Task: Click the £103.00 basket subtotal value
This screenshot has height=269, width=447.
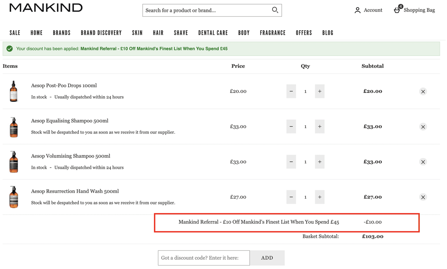Action: (372, 236)
